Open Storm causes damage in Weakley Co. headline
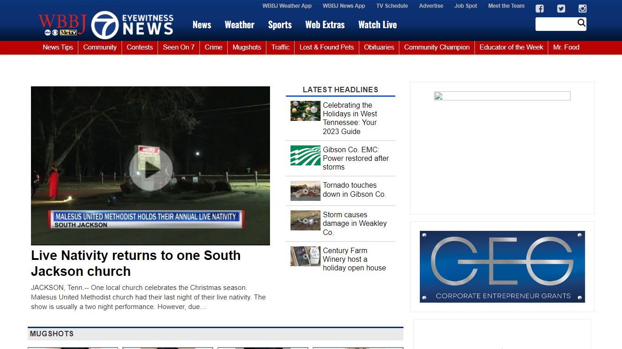 tap(355, 223)
